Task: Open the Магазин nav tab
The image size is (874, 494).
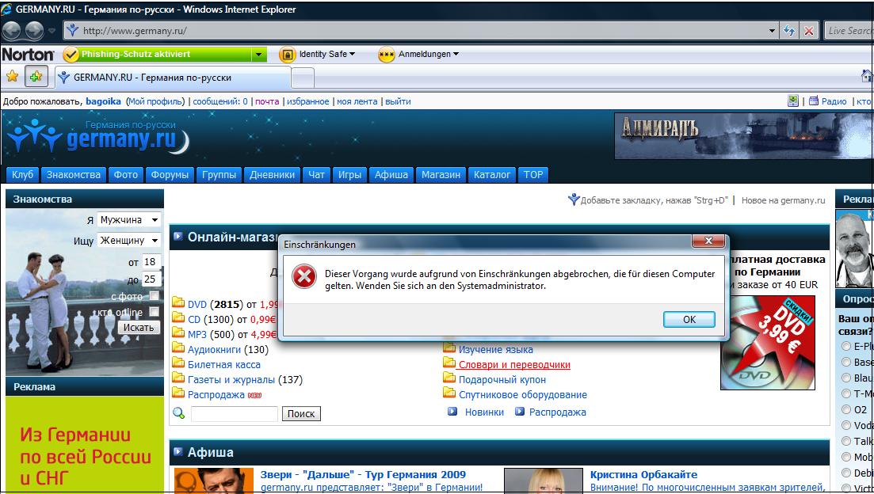Action: tap(441, 174)
